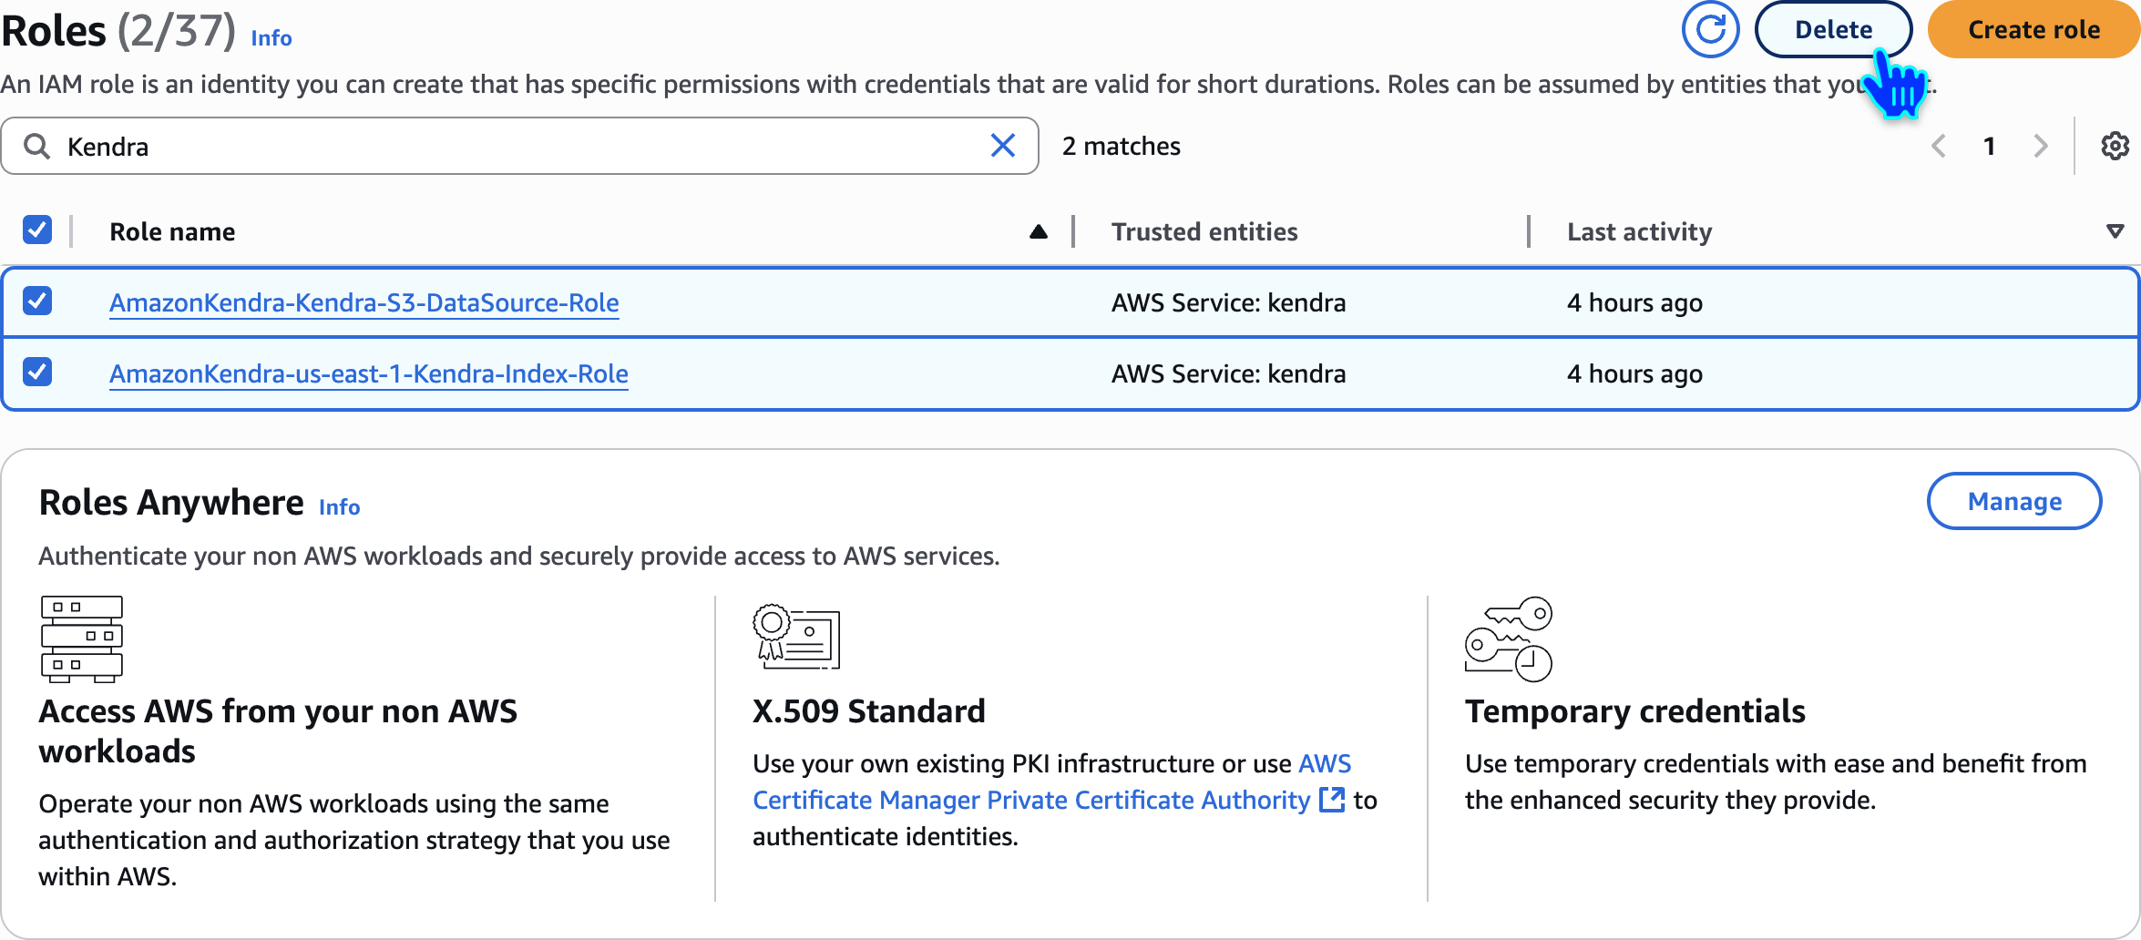Open table preferences gear icon
This screenshot has height=940, width=2141.
point(2115,146)
